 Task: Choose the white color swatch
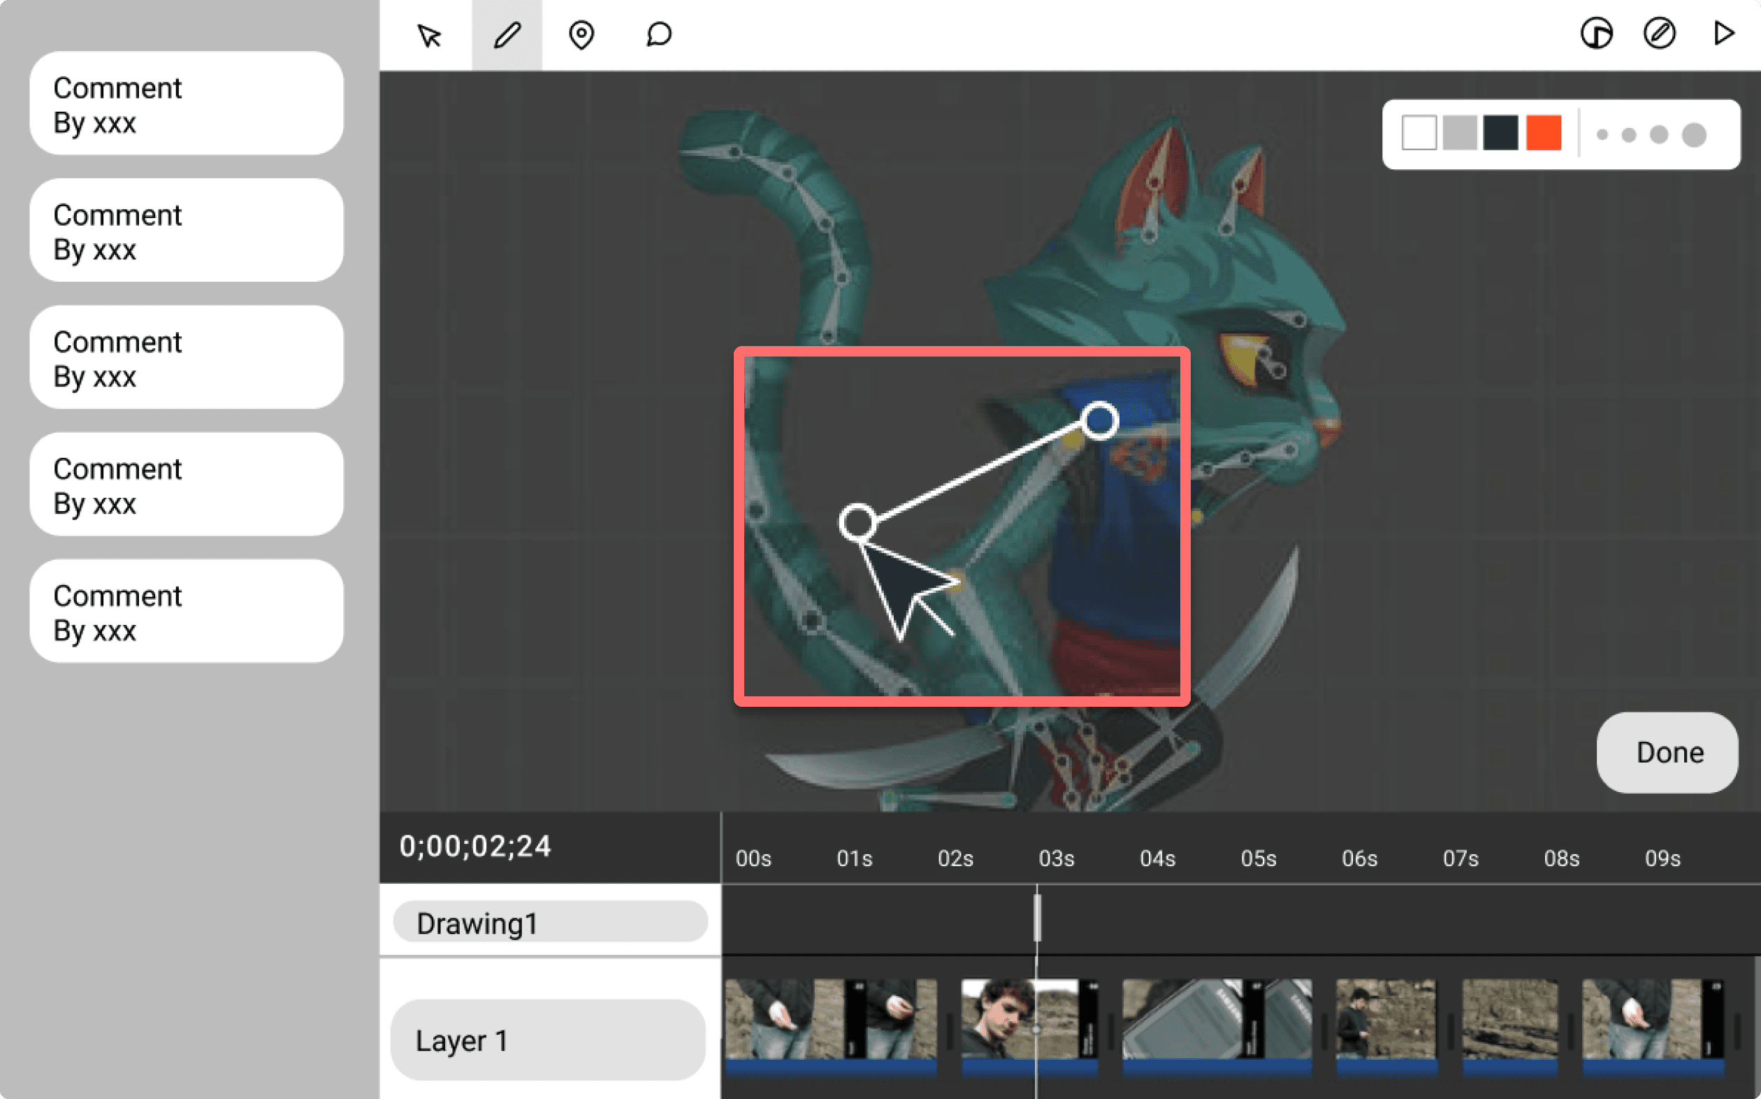(1418, 133)
